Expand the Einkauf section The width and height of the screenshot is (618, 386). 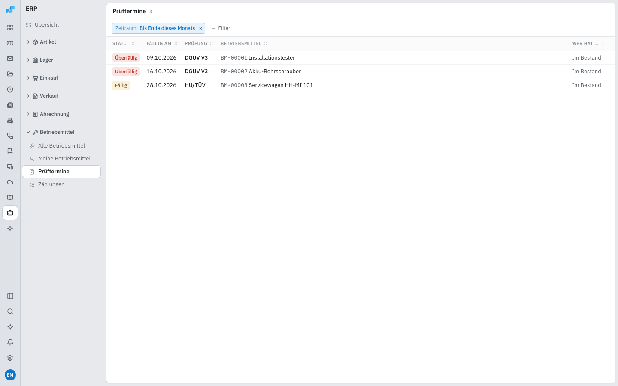[x=62, y=78]
